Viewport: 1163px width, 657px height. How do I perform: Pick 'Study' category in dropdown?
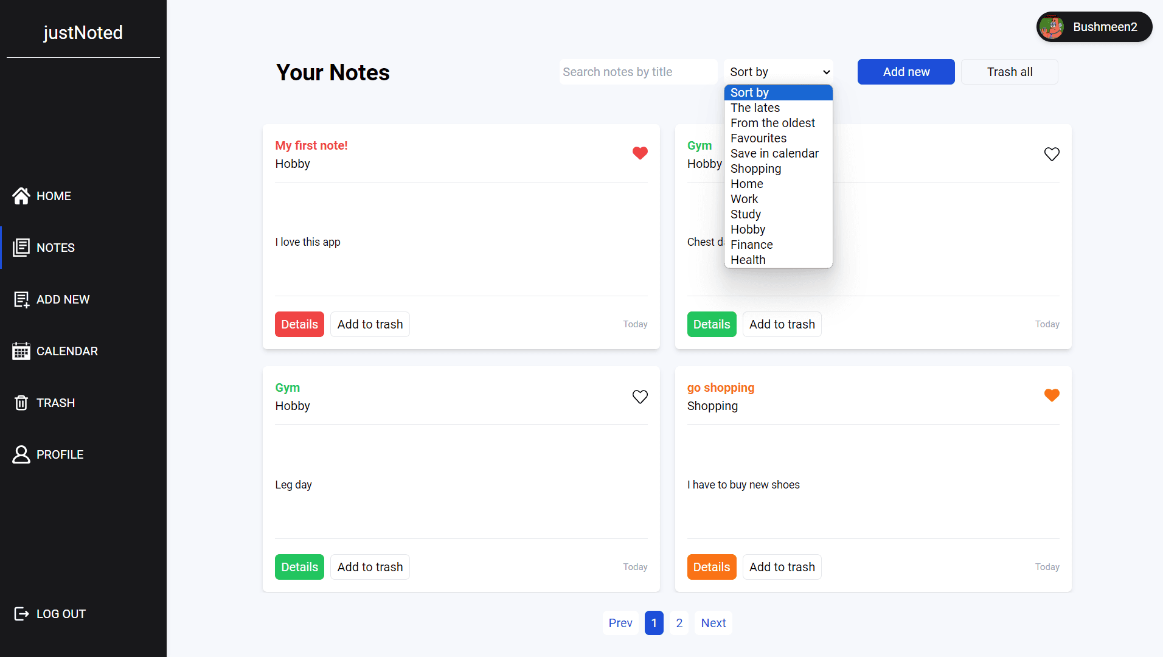coord(778,214)
